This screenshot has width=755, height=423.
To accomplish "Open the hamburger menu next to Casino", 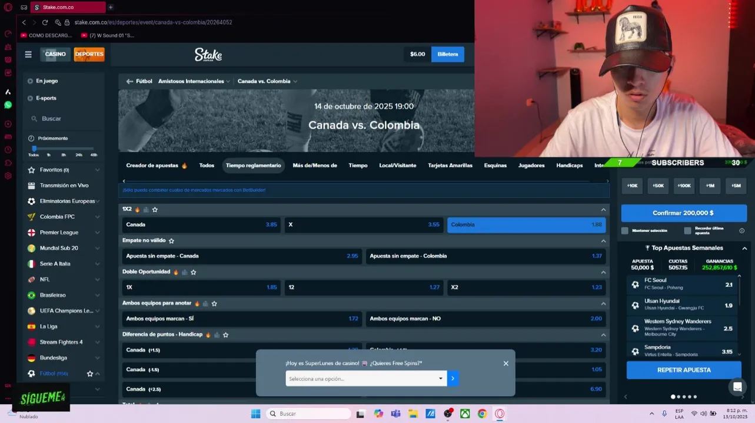I will pyautogui.click(x=28, y=54).
